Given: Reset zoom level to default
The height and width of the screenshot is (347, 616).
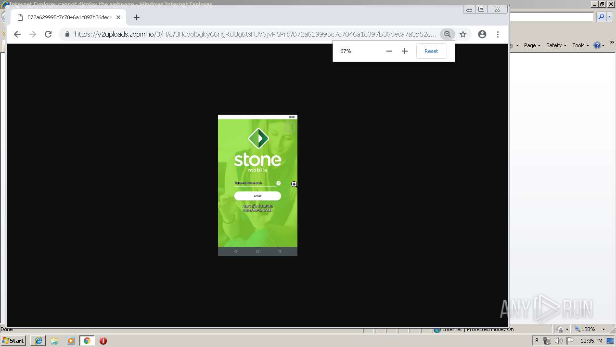Looking at the screenshot, I should pos(431,51).
